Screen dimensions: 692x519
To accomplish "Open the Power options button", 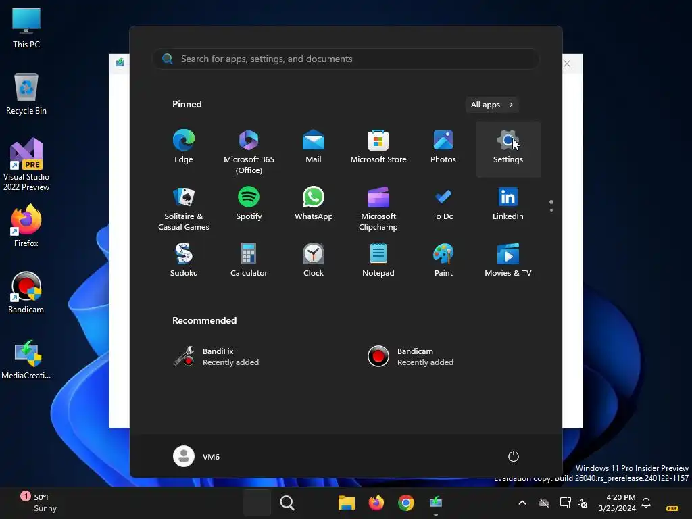I will click(x=514, y=456).
